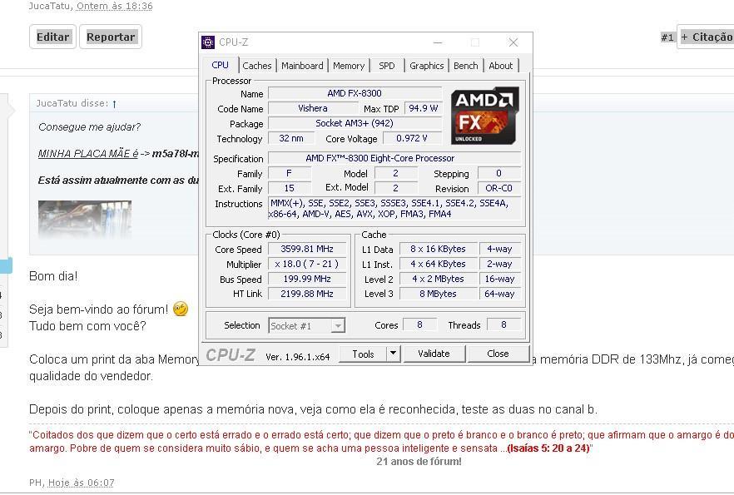Select the CPU tab
The height and width of the screenshot is (495, 734).
coord(220,65)
